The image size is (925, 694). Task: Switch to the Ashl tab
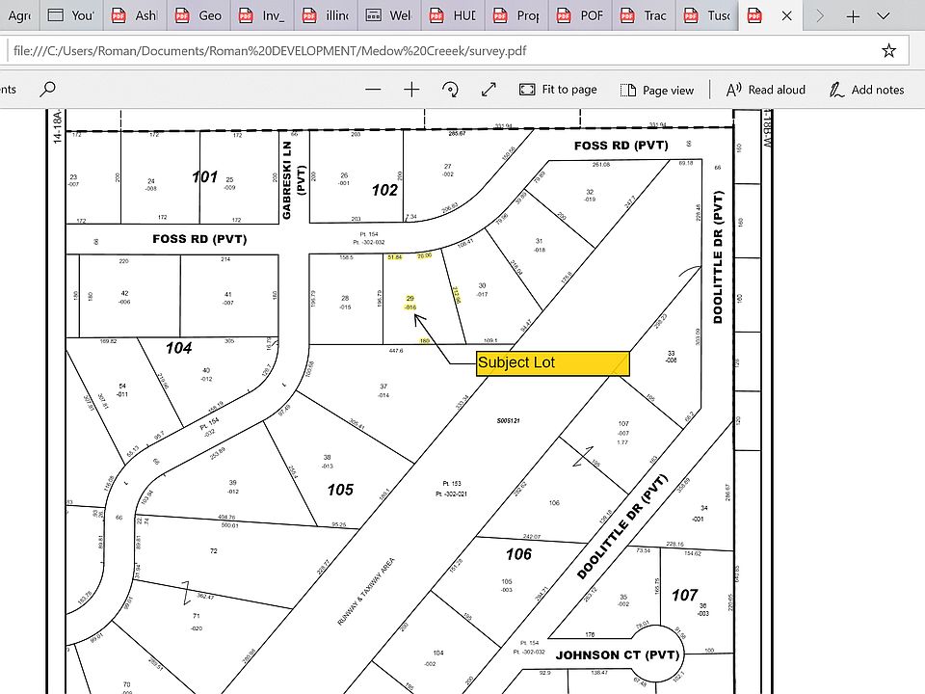tap(135, 15)
